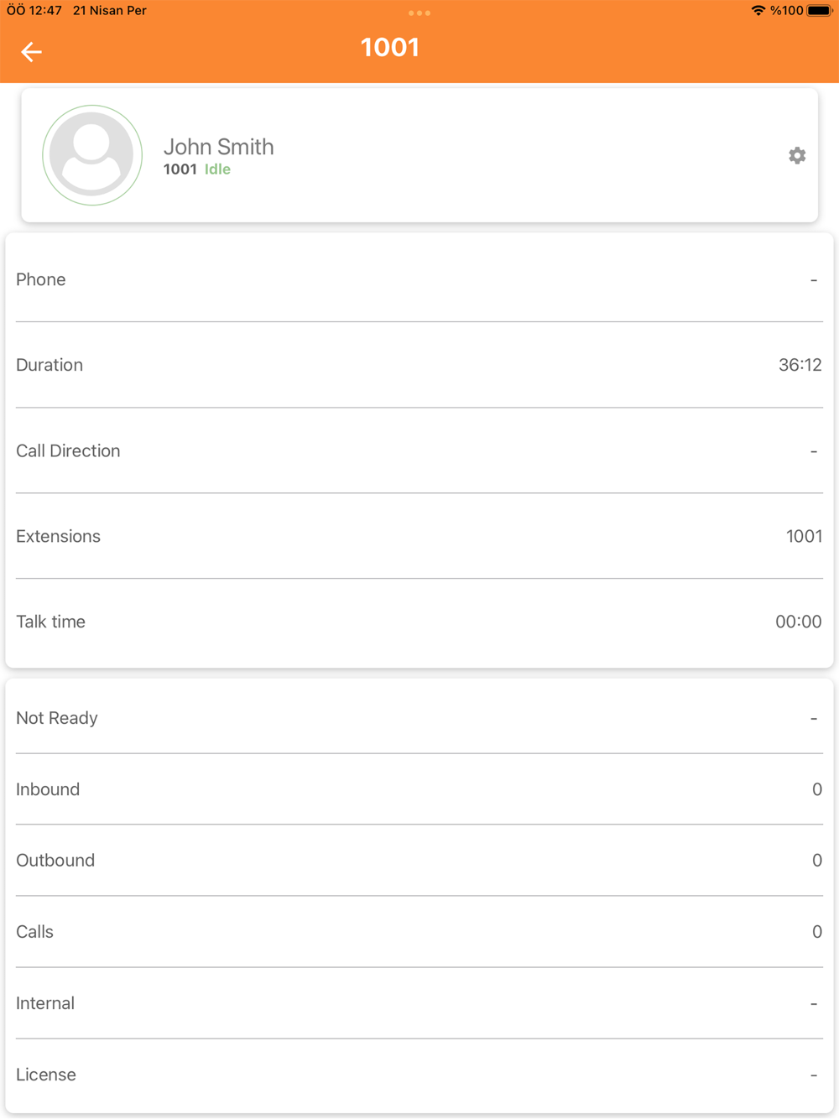Select the Not Ready label
839x1119 pixels.
57,718
